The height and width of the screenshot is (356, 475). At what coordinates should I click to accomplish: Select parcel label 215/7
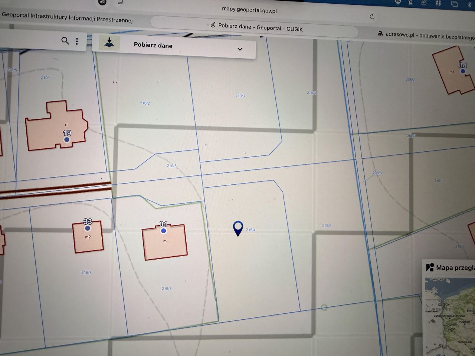86,273
